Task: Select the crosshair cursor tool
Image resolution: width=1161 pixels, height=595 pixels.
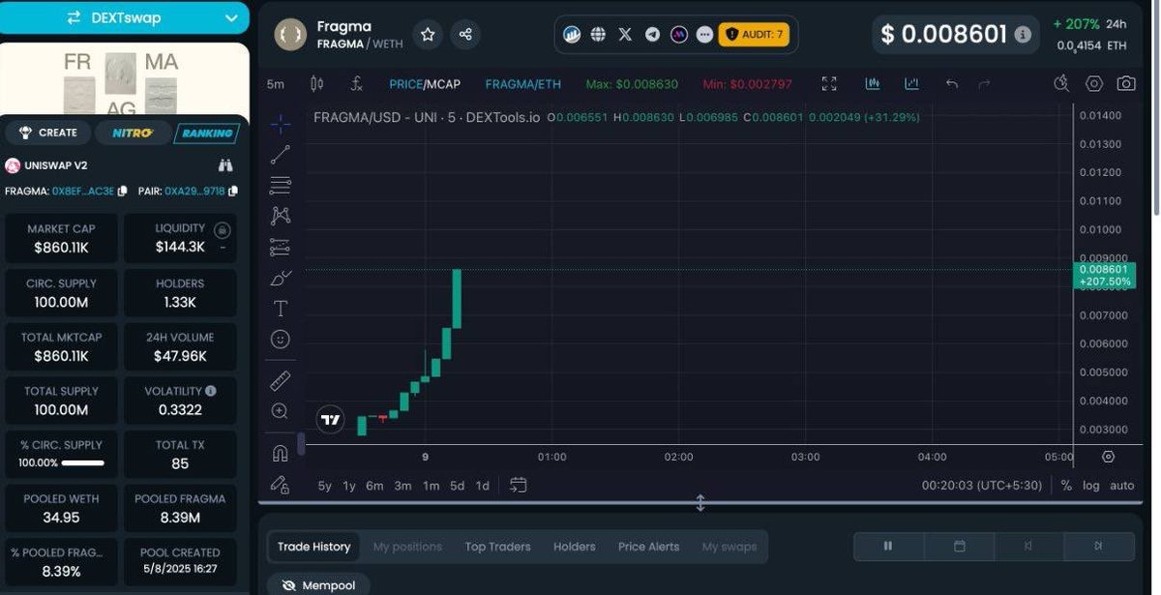Action: pos(280,124)
